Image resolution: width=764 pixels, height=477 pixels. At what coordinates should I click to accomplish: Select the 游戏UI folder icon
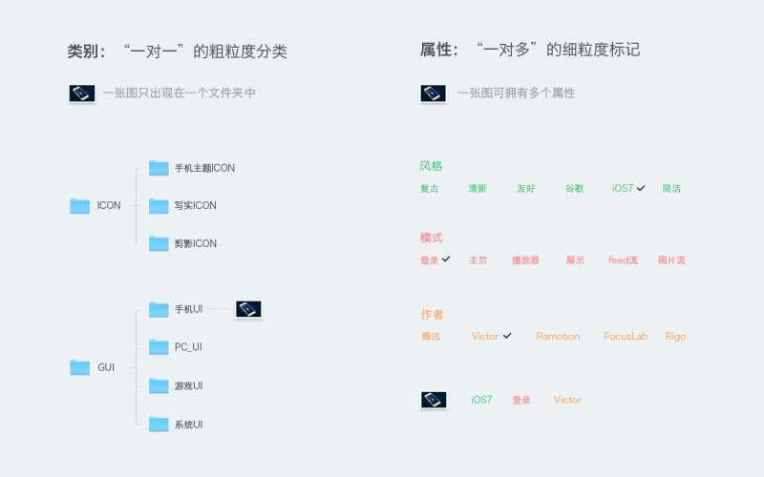pos(159,385)
